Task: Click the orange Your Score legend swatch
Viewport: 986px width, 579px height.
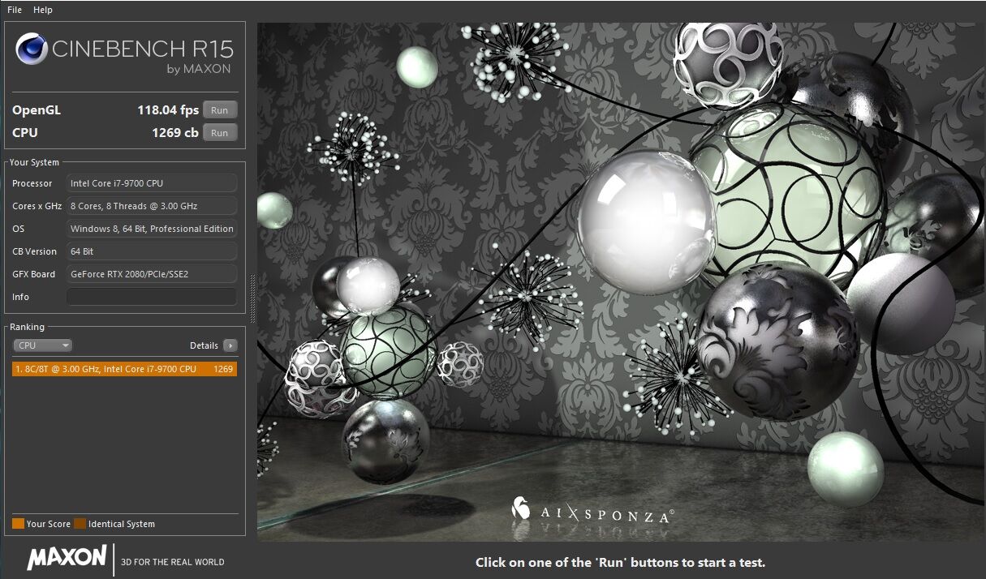Action: (18, 524)
